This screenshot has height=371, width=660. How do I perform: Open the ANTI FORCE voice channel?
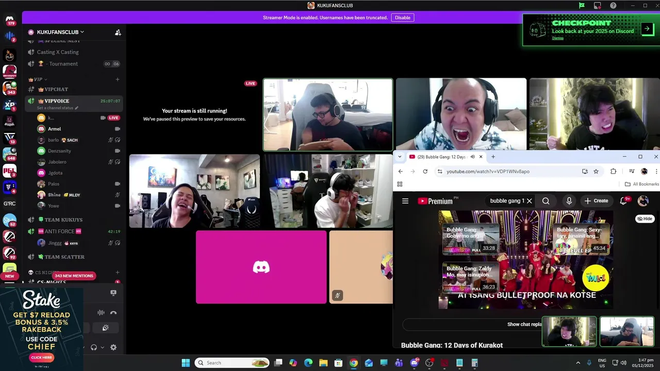point(74,231)
